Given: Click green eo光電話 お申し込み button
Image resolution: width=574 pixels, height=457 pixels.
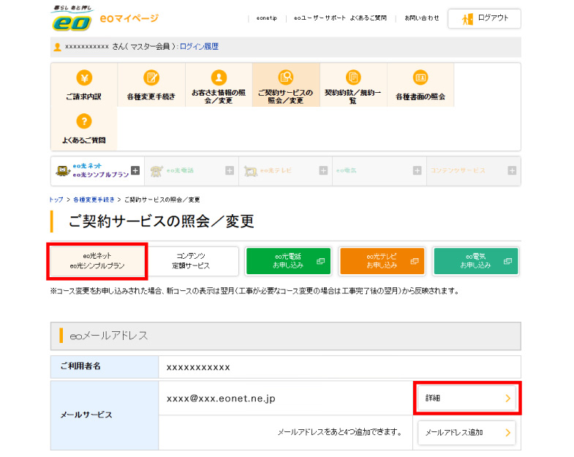Looking at the screenshot, I should 289,261.
